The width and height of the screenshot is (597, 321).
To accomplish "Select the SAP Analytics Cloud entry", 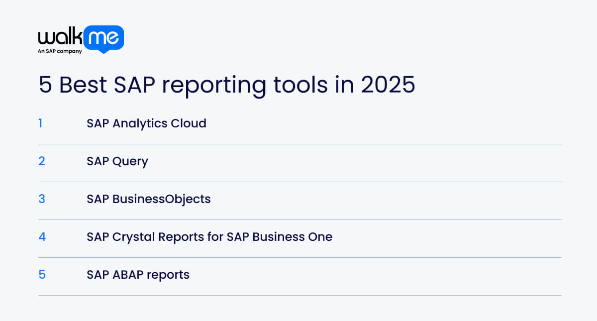I will pos(146,123).
